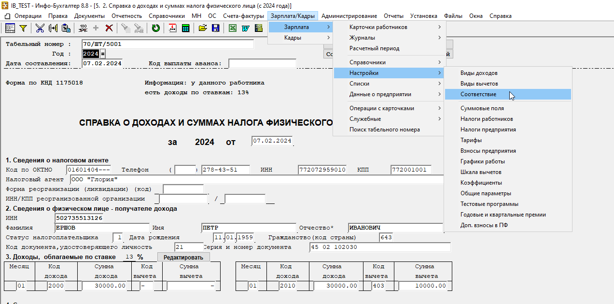The width and height of the screenshot is (614, 304).
Task: Select the Соответствие menu item
Action: (x=508, y=94)
